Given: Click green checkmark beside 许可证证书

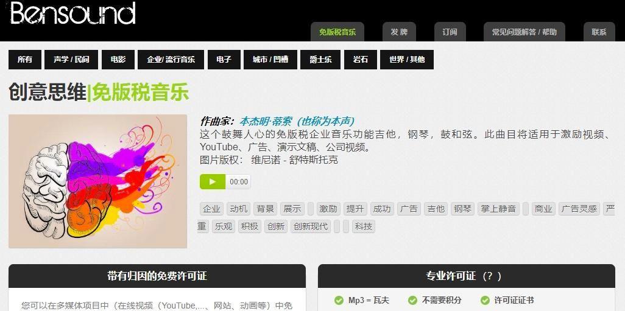Looking at the screenshot, I should [485, 300].
